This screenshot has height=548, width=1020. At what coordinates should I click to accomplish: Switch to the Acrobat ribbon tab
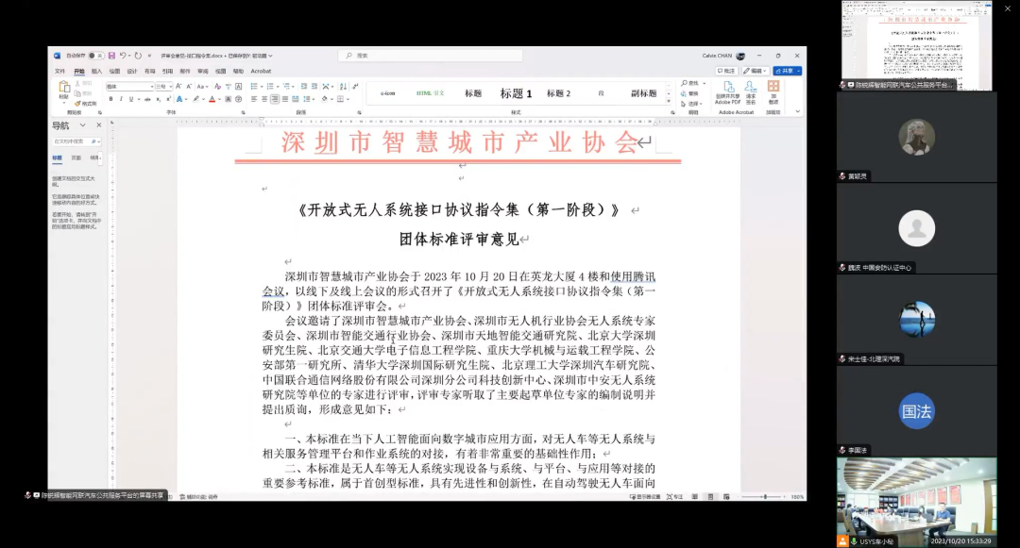coord(261,72)
